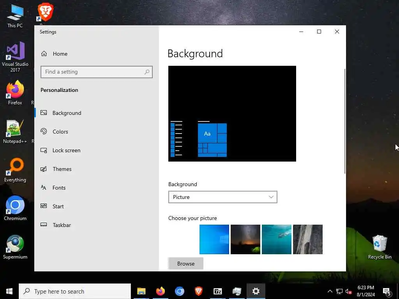Image resolution: width=399 pixels, height=299 pixels.
Task: Select Visual Studio 2017 desktop shortcut
Action: [x=15, y=56]
